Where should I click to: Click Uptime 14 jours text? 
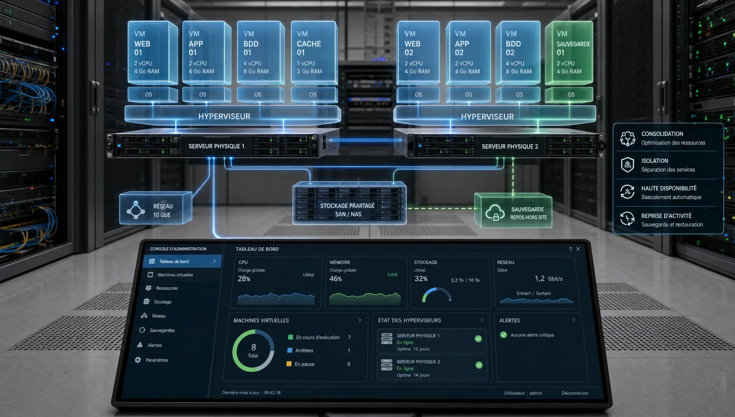[x=413, y=375]
